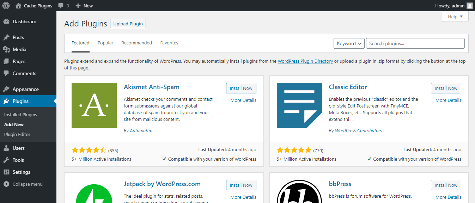Viewport: 475px width, 203px height.
Task: Click the Comments icon in sidebar
Action: pos(6,73)
